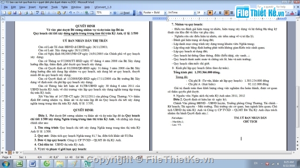The image size is (300, 168).
Task: Open the Format menu
Action: [x=43, y=7]
